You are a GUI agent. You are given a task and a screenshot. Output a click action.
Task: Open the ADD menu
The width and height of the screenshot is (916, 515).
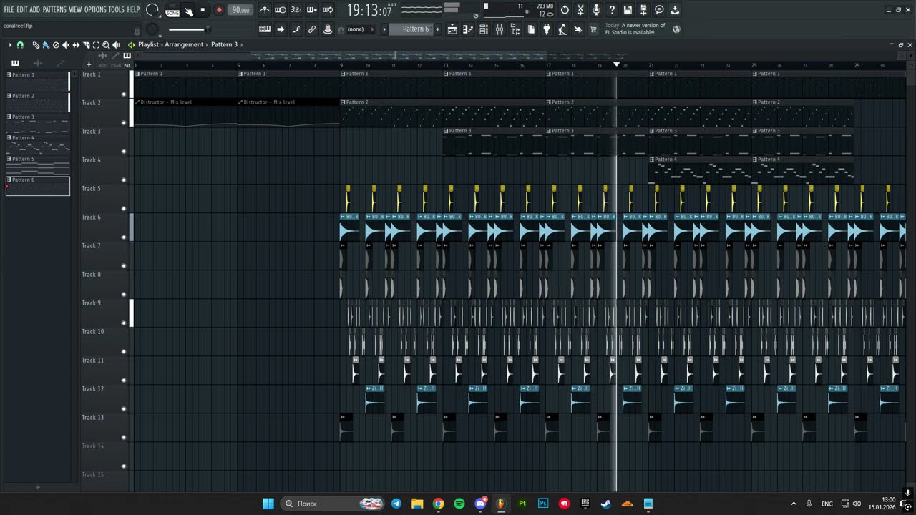click(35, 10)
